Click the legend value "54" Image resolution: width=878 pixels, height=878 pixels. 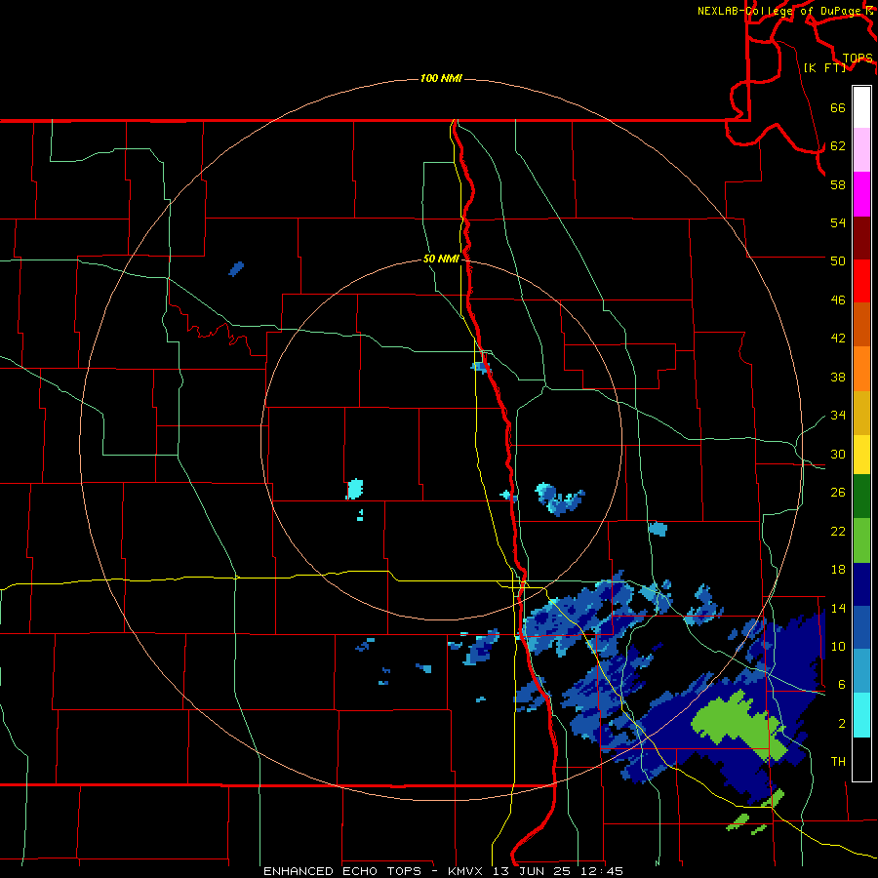838,222
